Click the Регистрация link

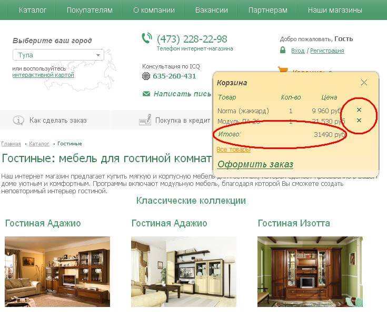[327, 51]
